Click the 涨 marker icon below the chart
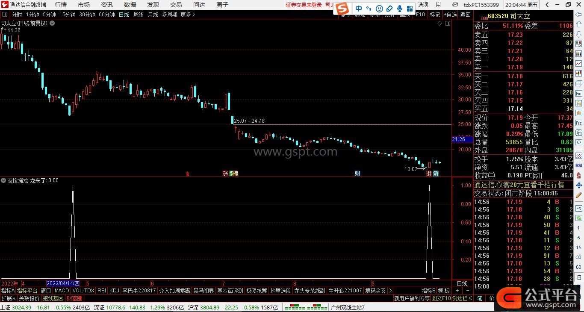 click(x=225, y=174)
